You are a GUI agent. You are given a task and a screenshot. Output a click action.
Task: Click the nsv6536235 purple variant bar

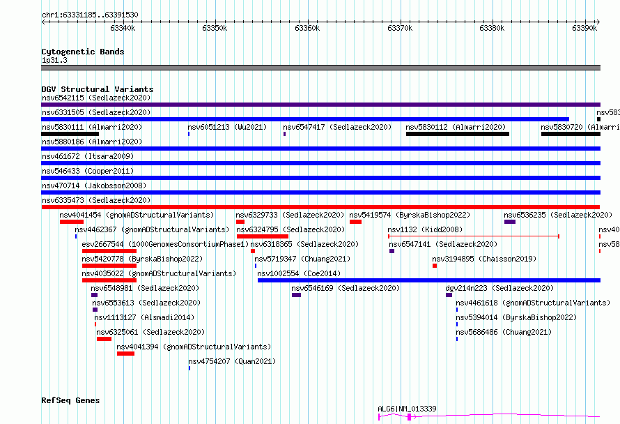(x=510, y=222)
